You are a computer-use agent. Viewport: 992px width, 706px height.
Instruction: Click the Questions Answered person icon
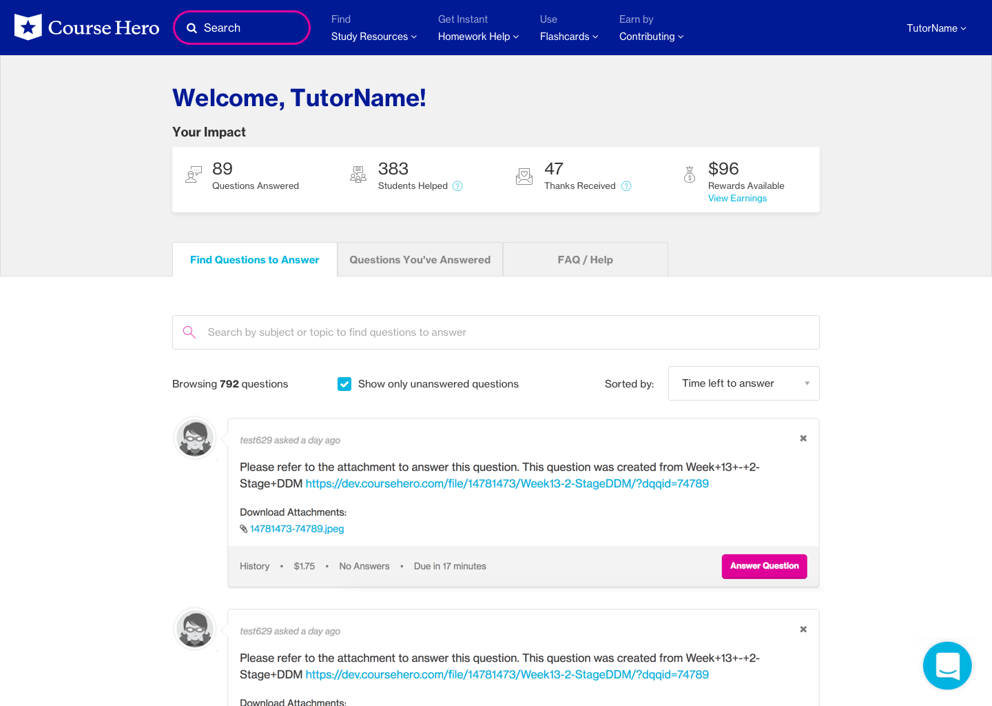(194, 174)
